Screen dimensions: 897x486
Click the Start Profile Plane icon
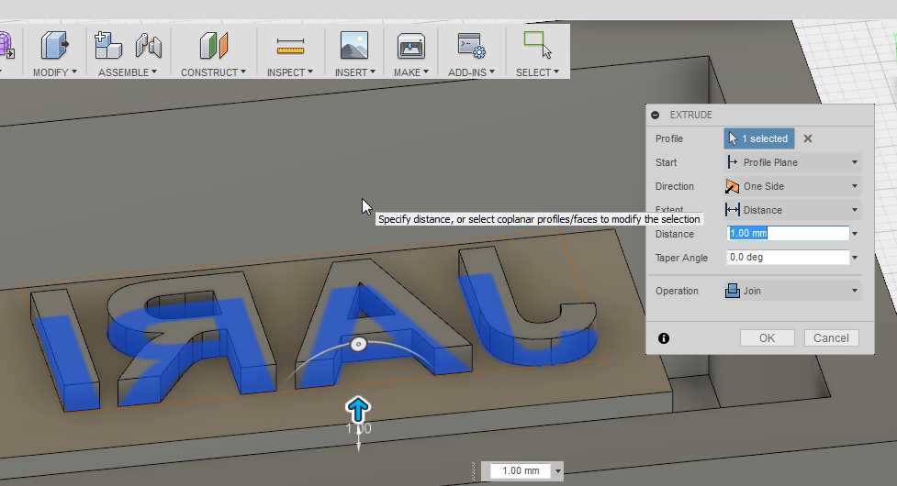tap(732, 162)
